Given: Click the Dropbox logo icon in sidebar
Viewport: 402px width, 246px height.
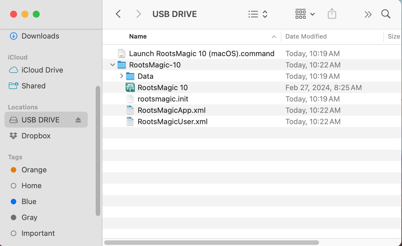Looking at the screenshot, I should 13,136.
